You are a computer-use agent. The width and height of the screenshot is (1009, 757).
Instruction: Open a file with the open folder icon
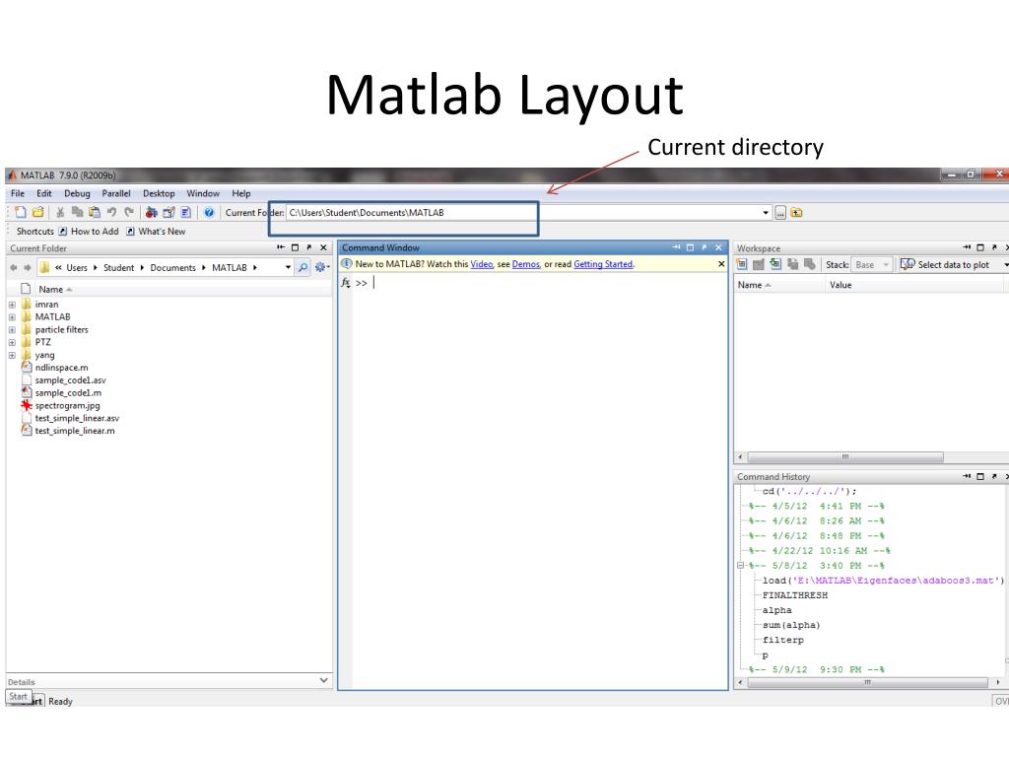(38, 212)
